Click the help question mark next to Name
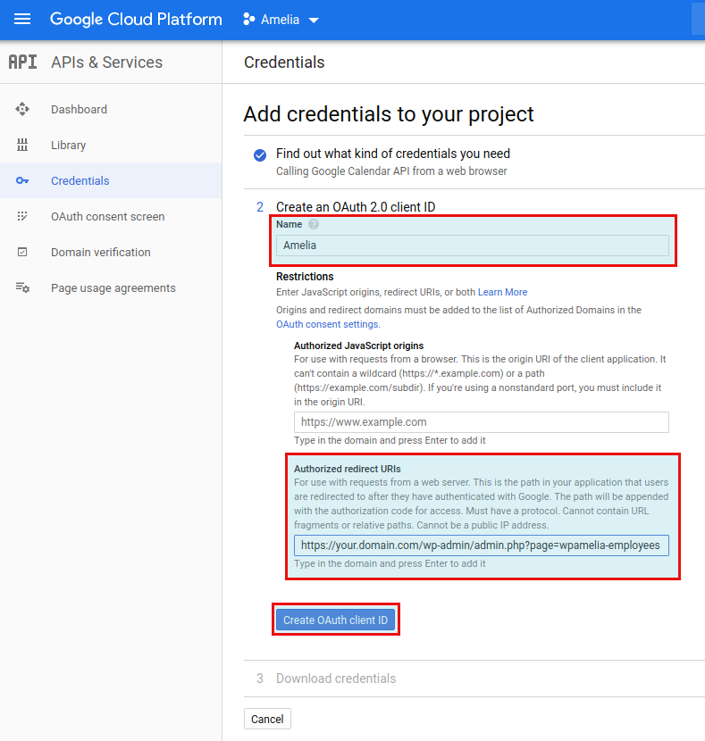Screen dimensions: 705x741 tap(314, 224)
